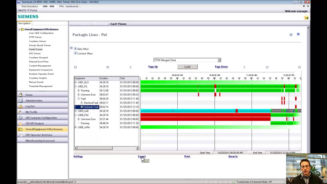Click the fast backward << link

[x=108, y=67]
